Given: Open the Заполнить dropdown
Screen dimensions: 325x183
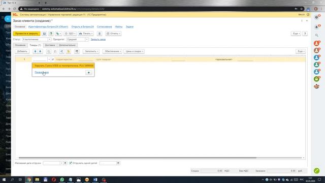Looking at the screenshot, I should click(91, 51).
